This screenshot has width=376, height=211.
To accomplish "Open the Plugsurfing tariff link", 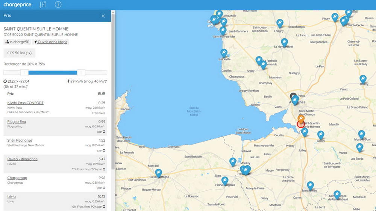I will click(17, 122).
